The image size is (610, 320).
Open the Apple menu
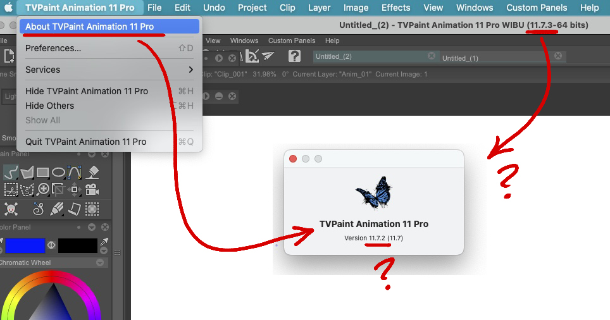click(x=9, y=8)
